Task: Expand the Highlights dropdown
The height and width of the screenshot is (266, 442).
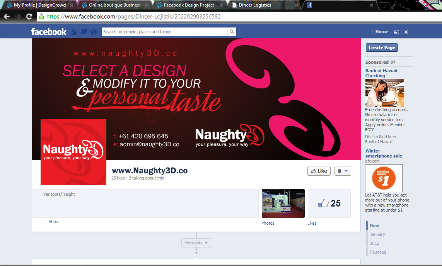Action: [x=196, y=242]
